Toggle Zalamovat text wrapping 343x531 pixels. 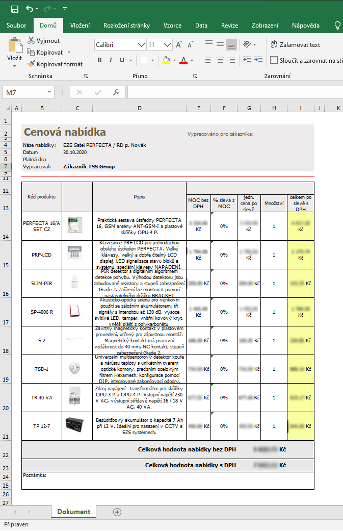295,44
